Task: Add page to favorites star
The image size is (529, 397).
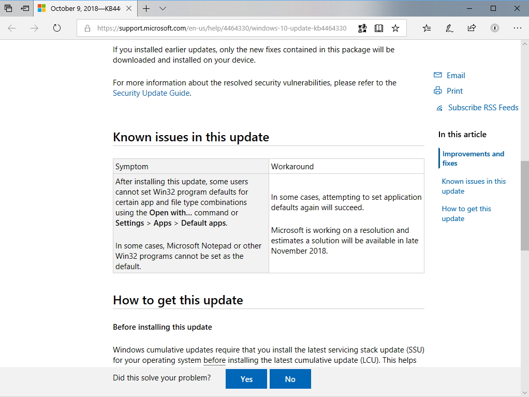Action: pos(395,28)
